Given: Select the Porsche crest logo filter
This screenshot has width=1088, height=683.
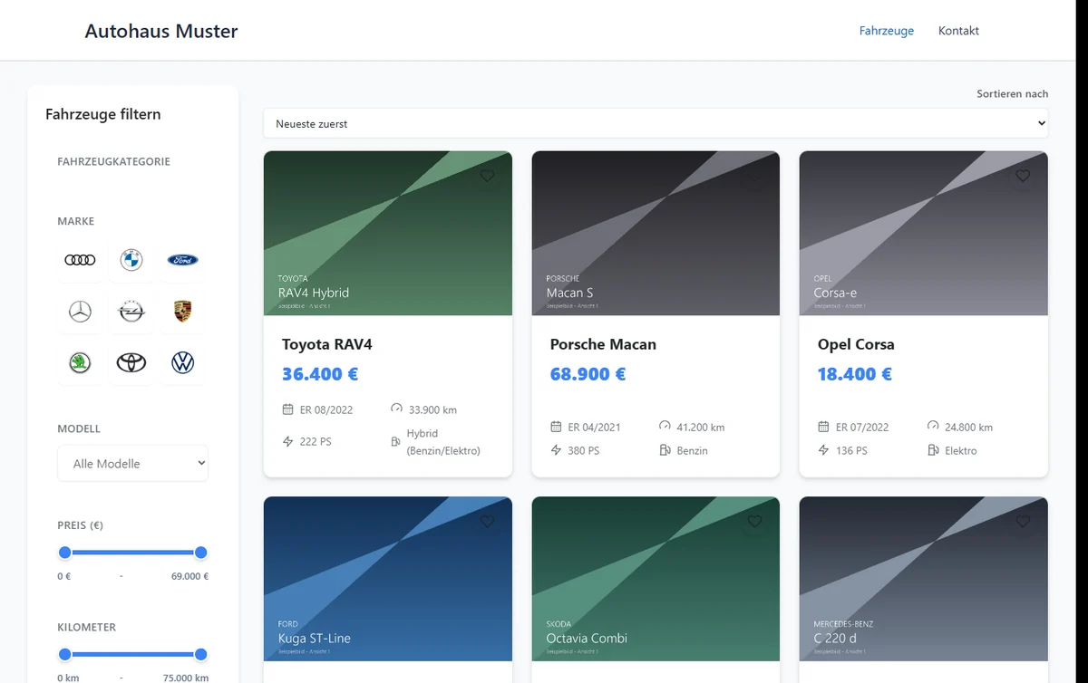Looking at the screenshot, I should (183, 312).
